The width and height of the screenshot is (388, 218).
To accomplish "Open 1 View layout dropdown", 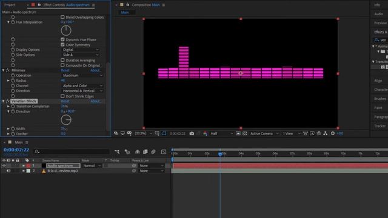I will pos(291,133).
